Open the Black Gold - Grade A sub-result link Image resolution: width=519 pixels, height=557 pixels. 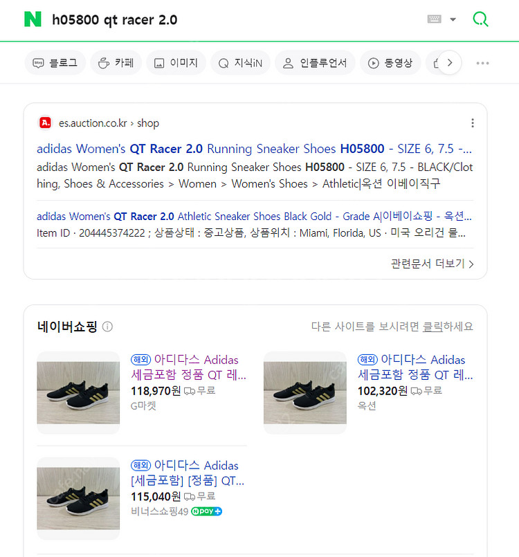pyautogui.click(x=255, y=217)
